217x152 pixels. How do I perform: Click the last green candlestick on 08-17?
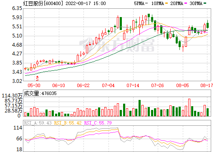click(208, 25)
